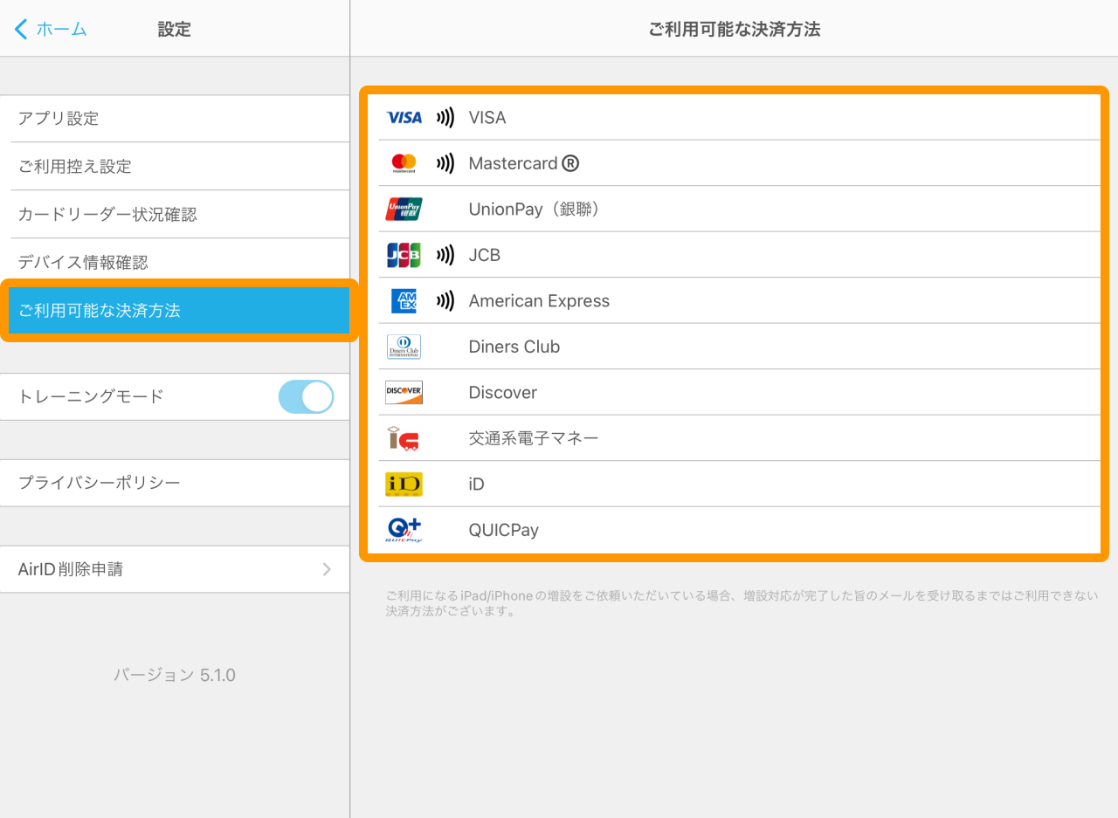The height and width of the screenshot is (818, 1118).
Task: Click the QUICPay logo icon
Action: [404, 530]
